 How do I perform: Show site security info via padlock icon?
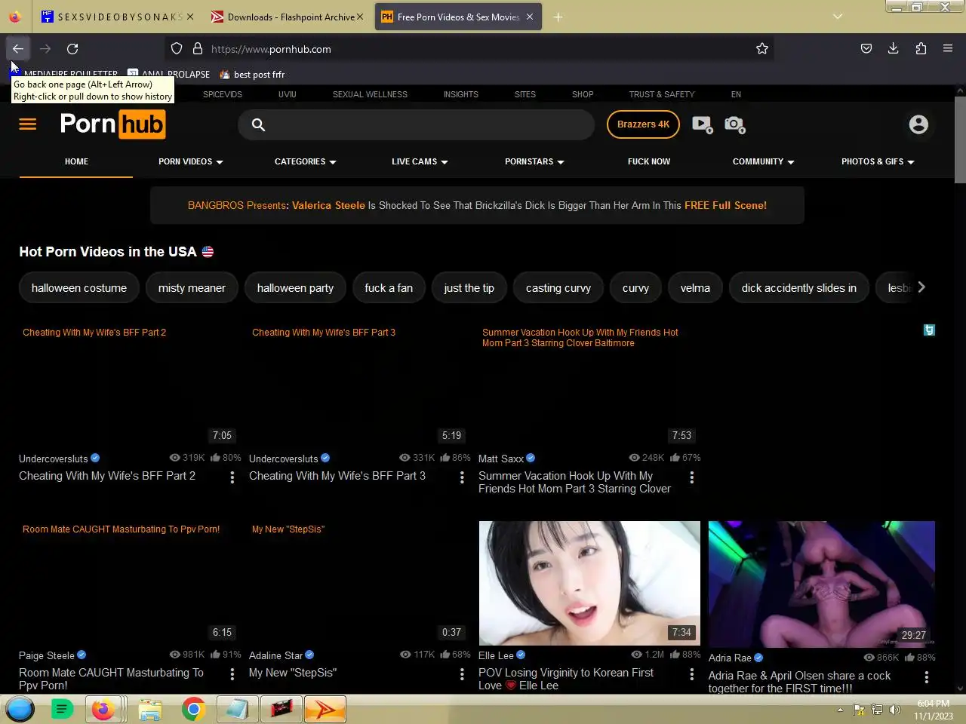point(198,48)
